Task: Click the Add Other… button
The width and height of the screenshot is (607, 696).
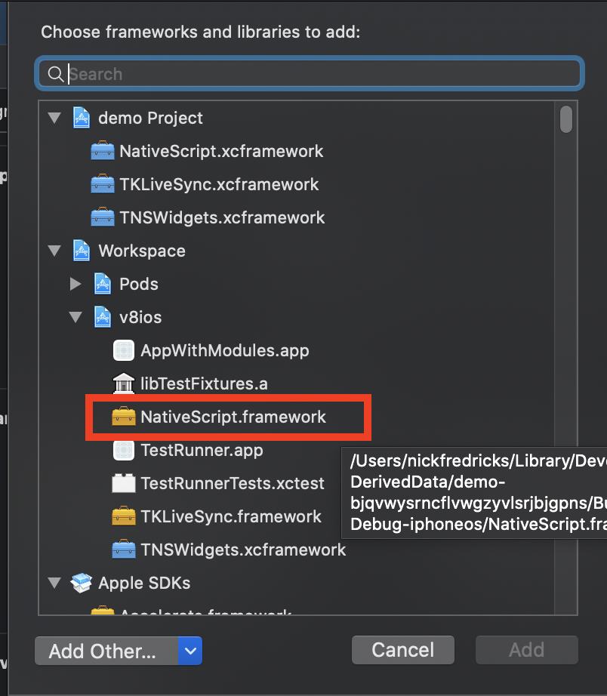Action: (x=106, y=651)
